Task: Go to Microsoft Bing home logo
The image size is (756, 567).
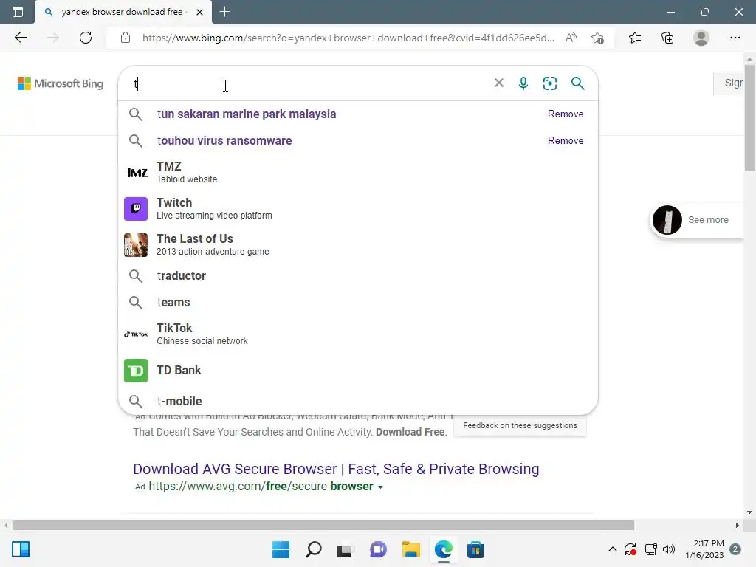Action: 61,83
